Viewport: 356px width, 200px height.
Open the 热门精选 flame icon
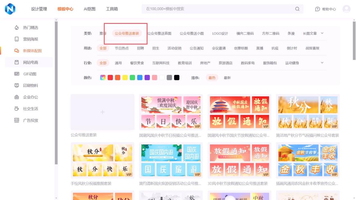tap(17, 27)
